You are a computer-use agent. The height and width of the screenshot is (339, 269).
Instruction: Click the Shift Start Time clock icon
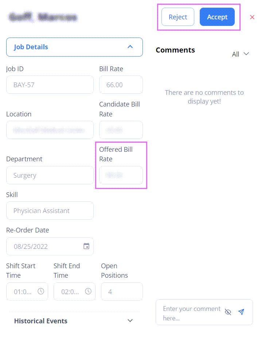41,291
